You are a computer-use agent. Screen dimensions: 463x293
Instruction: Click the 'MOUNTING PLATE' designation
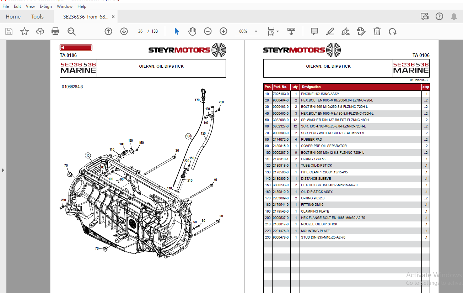315,231
